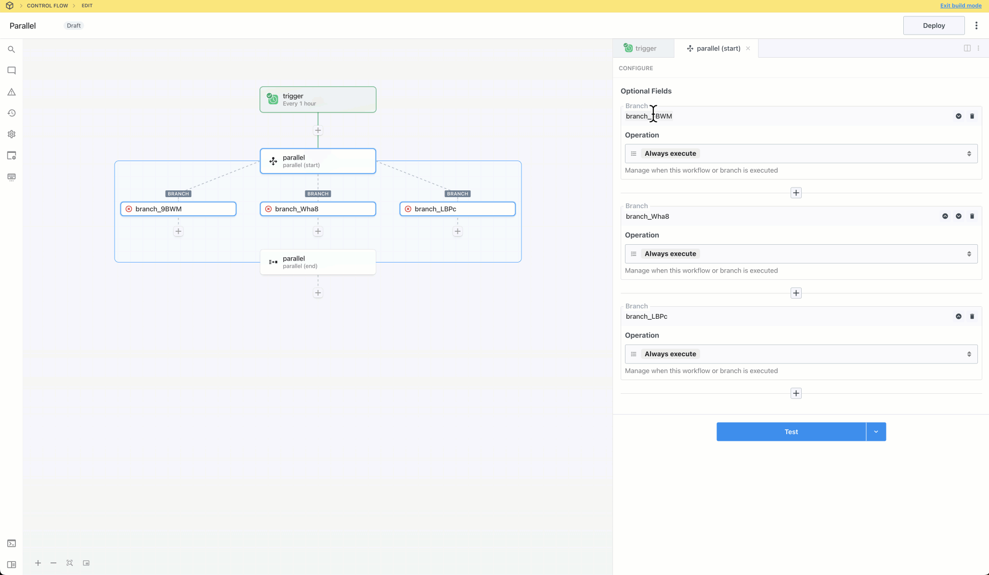Switch to the trigger tab
This screenshot has height=575, width=989.
641,49
